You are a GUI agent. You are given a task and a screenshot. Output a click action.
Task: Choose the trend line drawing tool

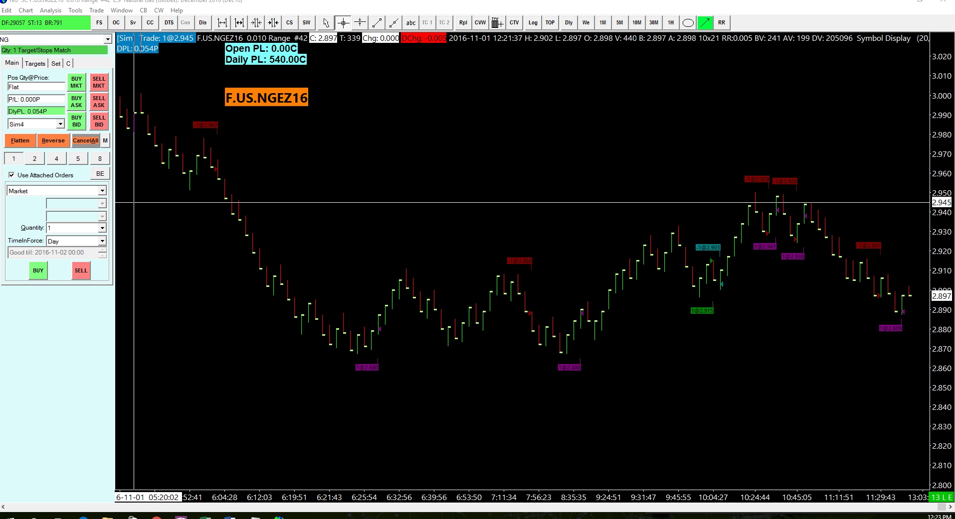point(377,23)
